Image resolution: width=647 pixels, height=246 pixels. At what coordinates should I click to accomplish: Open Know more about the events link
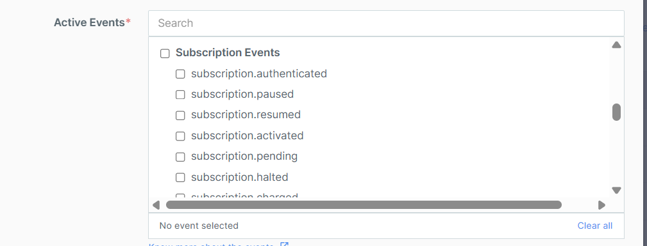[x=211, y=244]
